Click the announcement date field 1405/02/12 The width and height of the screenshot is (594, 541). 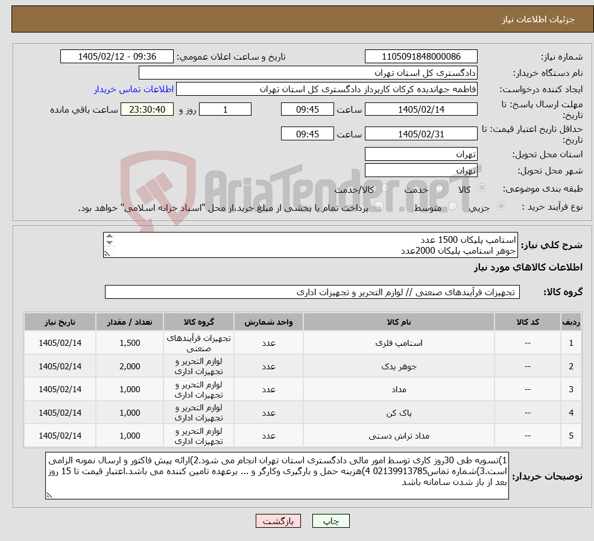click(x=116, y=57)
